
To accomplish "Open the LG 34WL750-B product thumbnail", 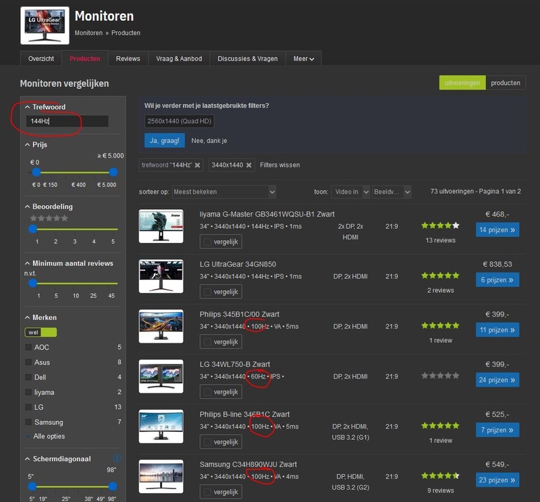I will pos(161,376).
